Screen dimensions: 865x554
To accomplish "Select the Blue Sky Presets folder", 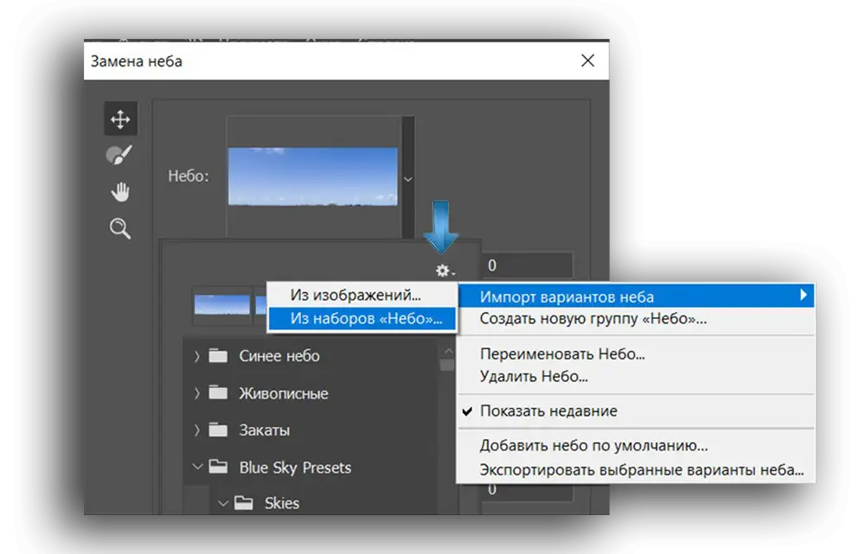I will coord(280,468).
